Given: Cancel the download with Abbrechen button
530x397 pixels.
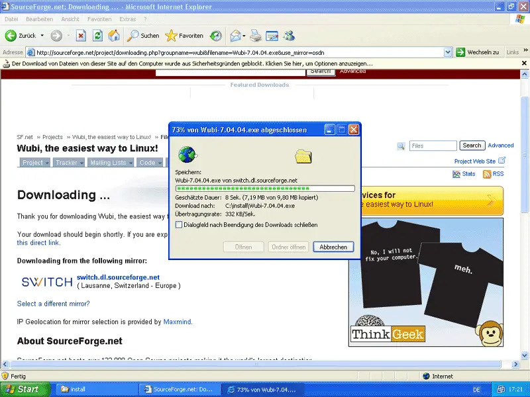Looking at the screenshot, I should coord(333,247).
